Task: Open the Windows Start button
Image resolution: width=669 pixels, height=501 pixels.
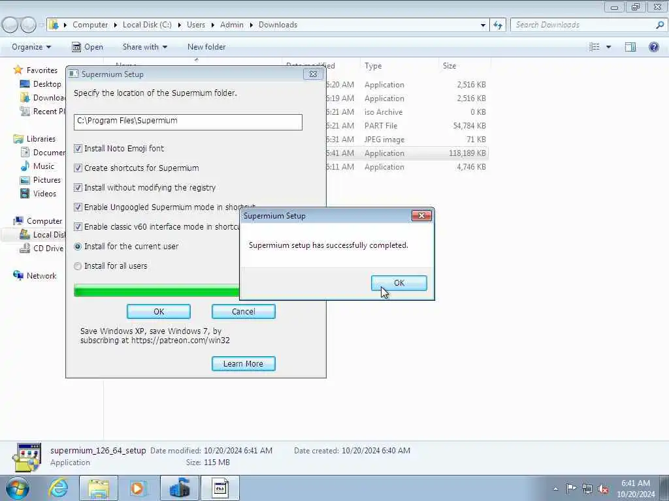Action: click(x=17, y=488)
